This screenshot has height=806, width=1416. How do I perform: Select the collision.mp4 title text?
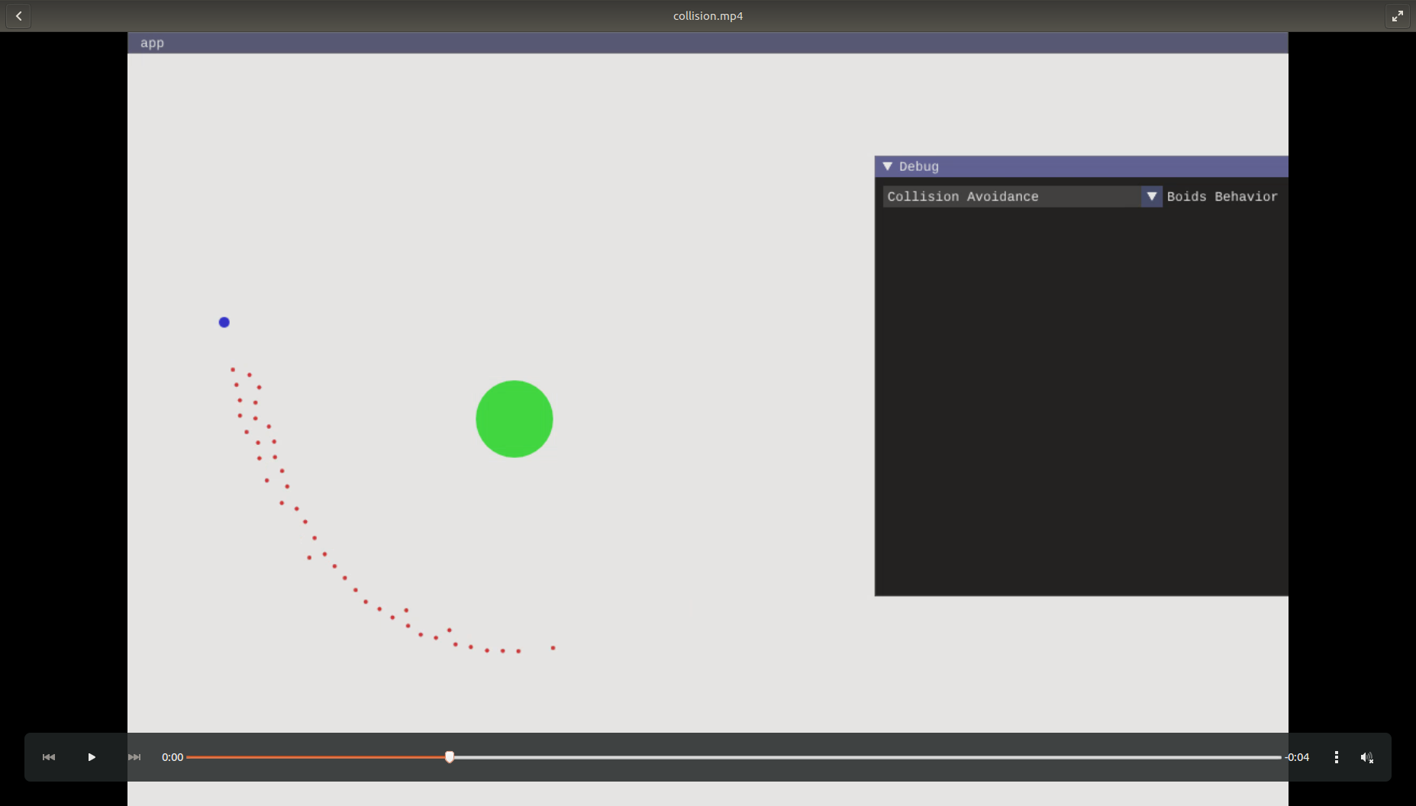pyautogui.click(x=708, y=15)
